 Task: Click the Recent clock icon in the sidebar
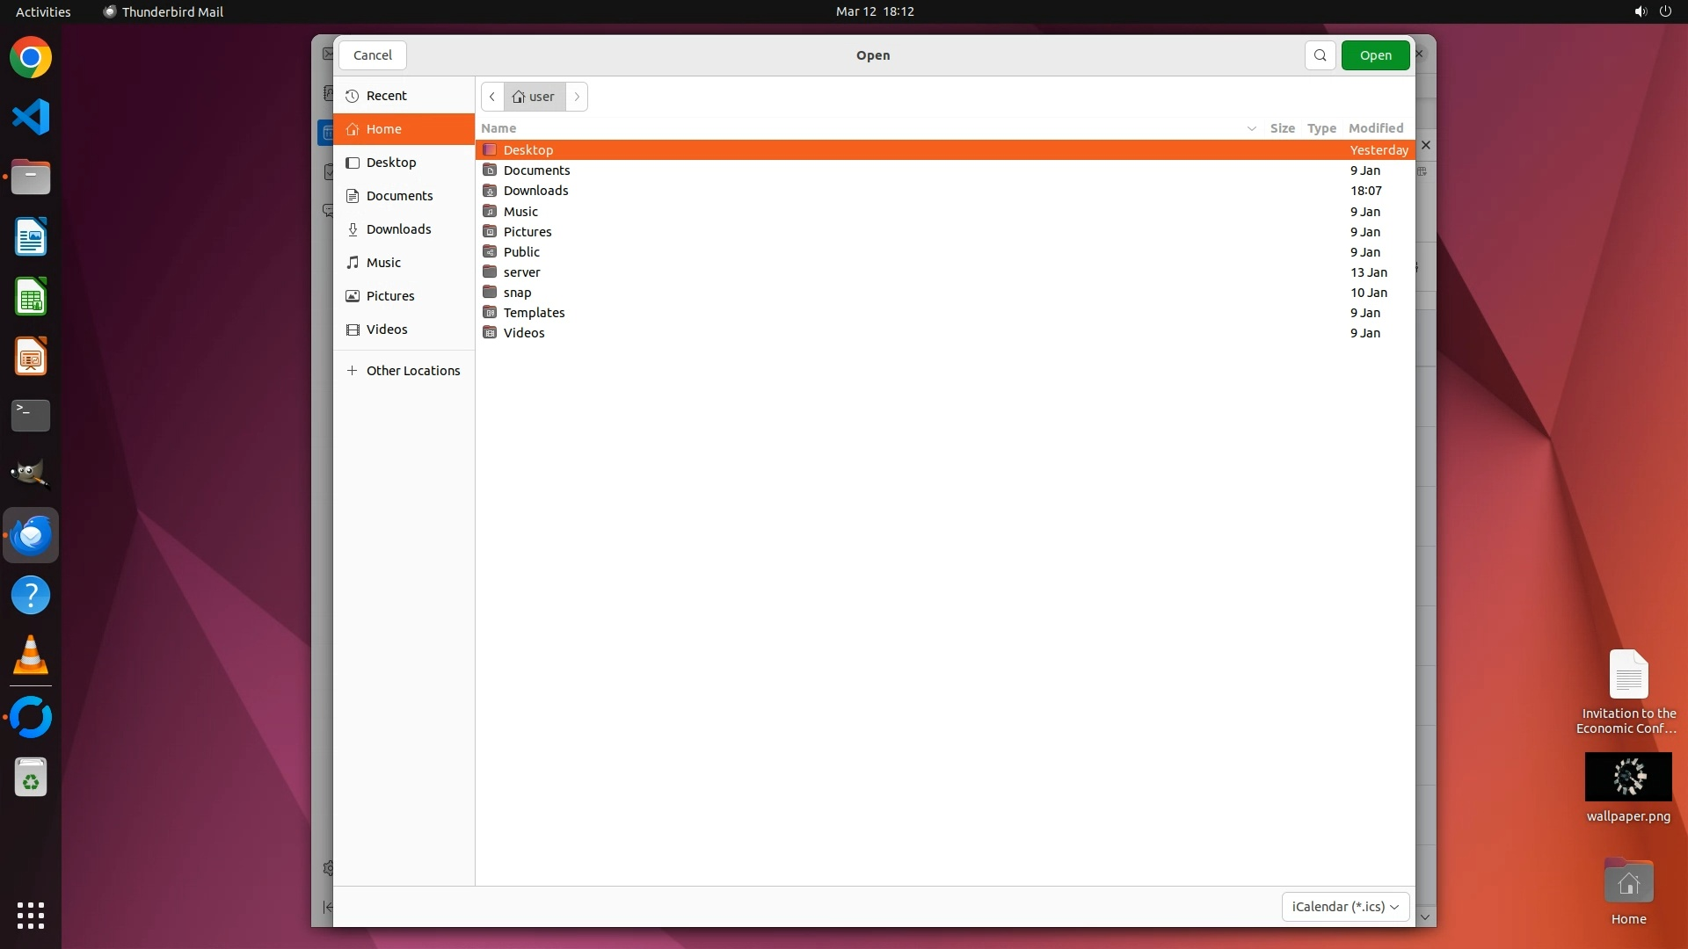(353, 96)
